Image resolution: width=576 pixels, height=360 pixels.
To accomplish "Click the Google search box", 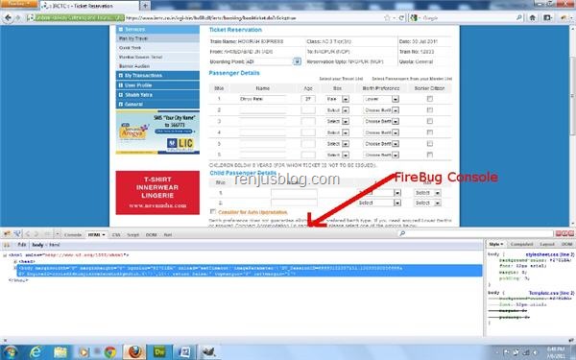I will (467, 17).
